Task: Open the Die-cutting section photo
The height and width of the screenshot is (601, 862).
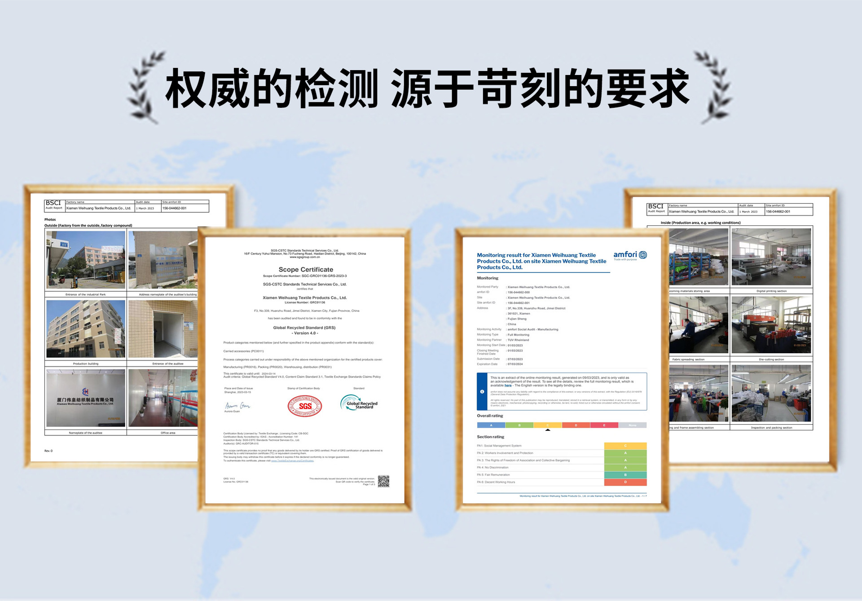Action: 771,325
